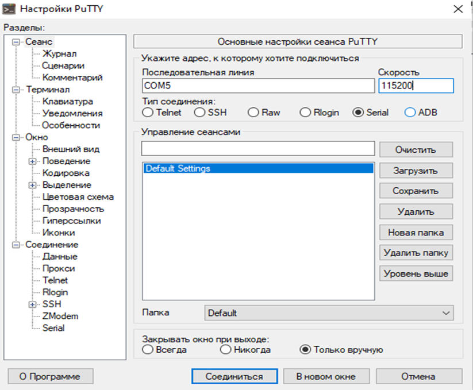Open the Прозрачность settings section

74,209
